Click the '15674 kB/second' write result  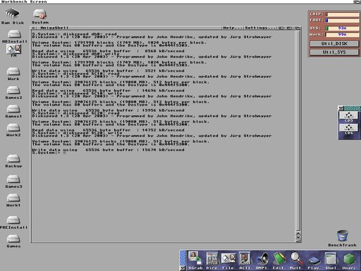click(x=163, y=150)
